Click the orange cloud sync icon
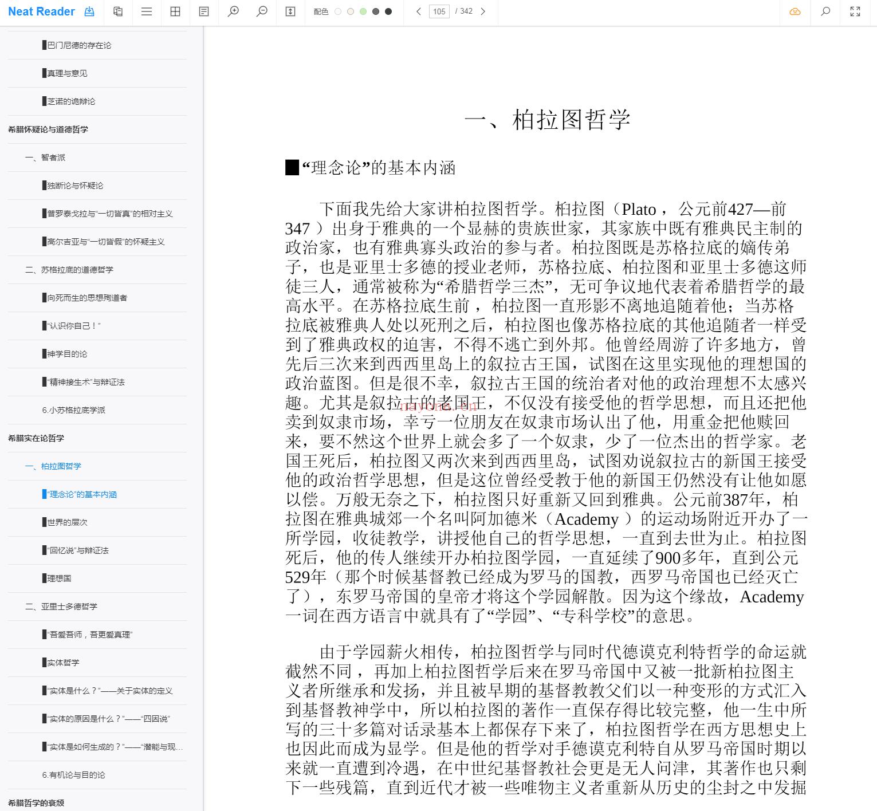877x811 pixels. coord(795,11)
